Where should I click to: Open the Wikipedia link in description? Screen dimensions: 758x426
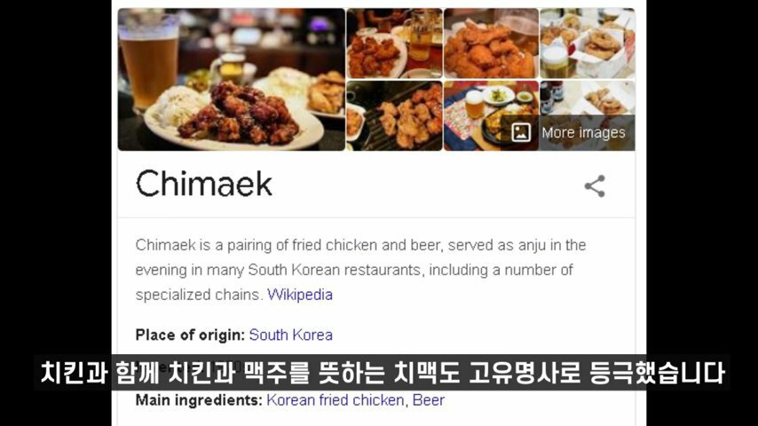[300, 295]
